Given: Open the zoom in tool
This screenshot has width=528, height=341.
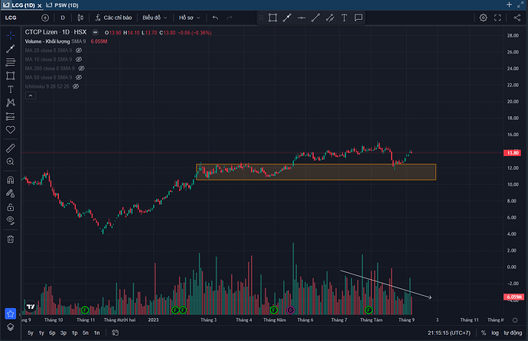Looking at the screenshot, I should (11, 162).
